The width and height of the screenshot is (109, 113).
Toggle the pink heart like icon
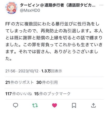tap(54, 105)
